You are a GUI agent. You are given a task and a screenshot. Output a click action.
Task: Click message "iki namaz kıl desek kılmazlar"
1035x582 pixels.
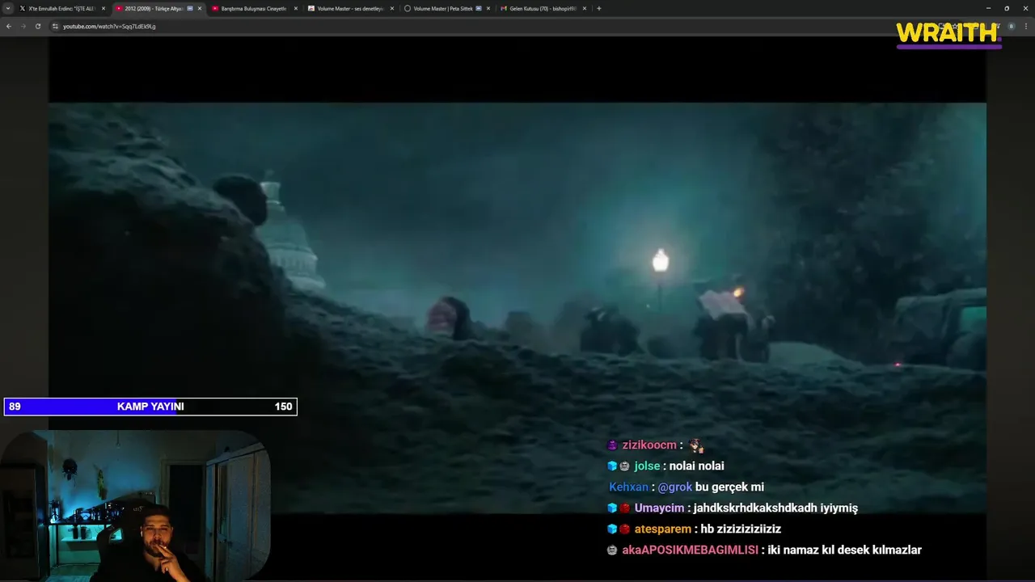[844, 550]
